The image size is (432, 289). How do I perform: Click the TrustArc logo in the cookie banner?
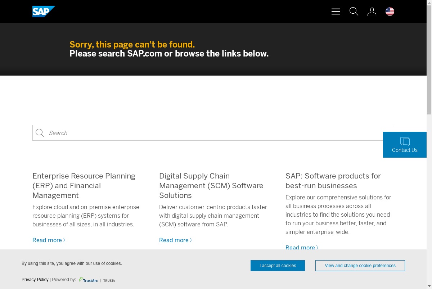click(x=89, y=280)
